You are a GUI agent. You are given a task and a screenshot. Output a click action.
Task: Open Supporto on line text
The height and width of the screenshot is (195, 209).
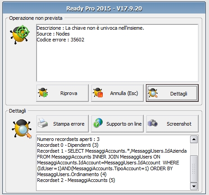(x=124, y=124)
